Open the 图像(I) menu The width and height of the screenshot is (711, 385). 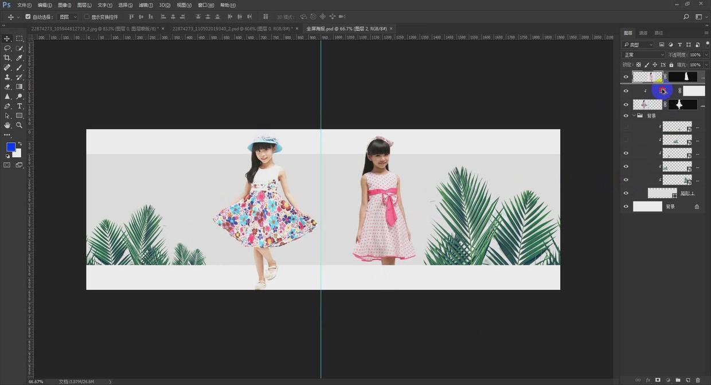point(64,5)
